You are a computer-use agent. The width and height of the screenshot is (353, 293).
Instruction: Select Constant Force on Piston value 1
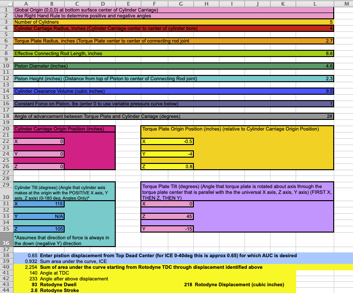click(331, 104)
